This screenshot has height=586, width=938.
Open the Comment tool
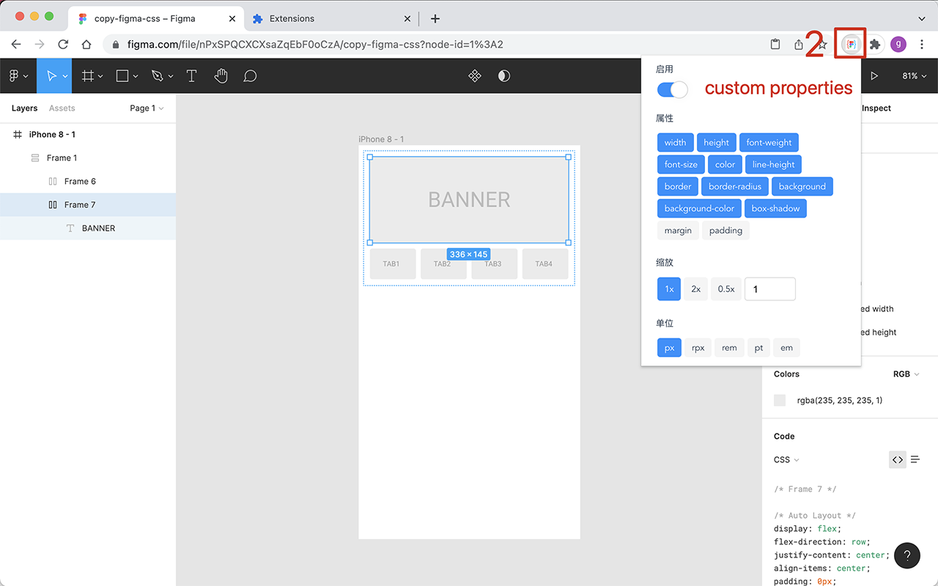pyautogui.click(x=250, y=75)
